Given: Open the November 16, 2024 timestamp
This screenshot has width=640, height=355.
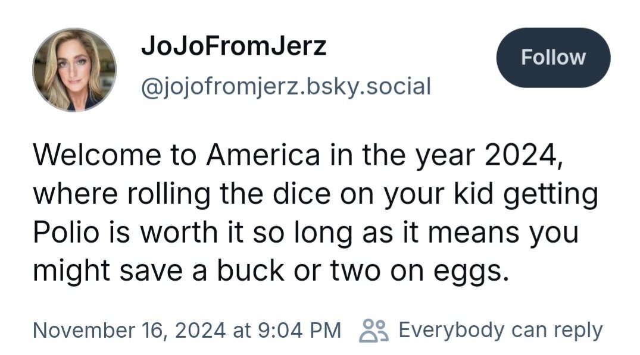Looking at the screenshot, I should click(132, 329).
